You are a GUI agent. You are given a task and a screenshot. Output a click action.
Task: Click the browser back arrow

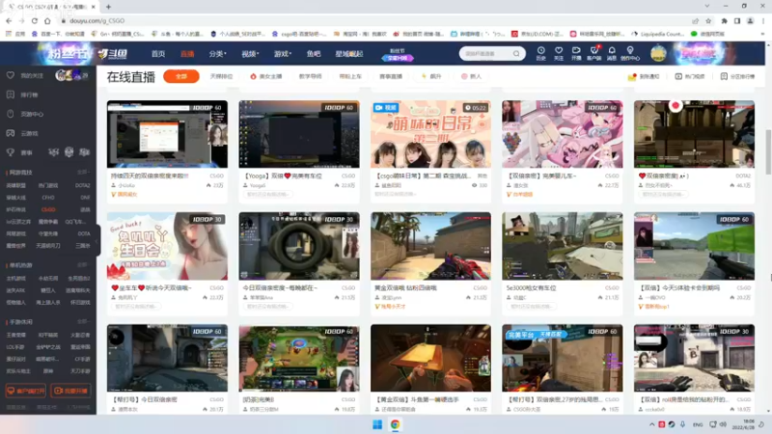pyautogui.click(x=9, y=20)
